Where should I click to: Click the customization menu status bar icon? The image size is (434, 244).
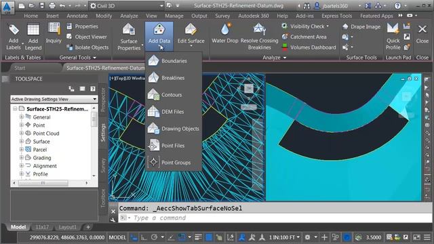[427, 237]
